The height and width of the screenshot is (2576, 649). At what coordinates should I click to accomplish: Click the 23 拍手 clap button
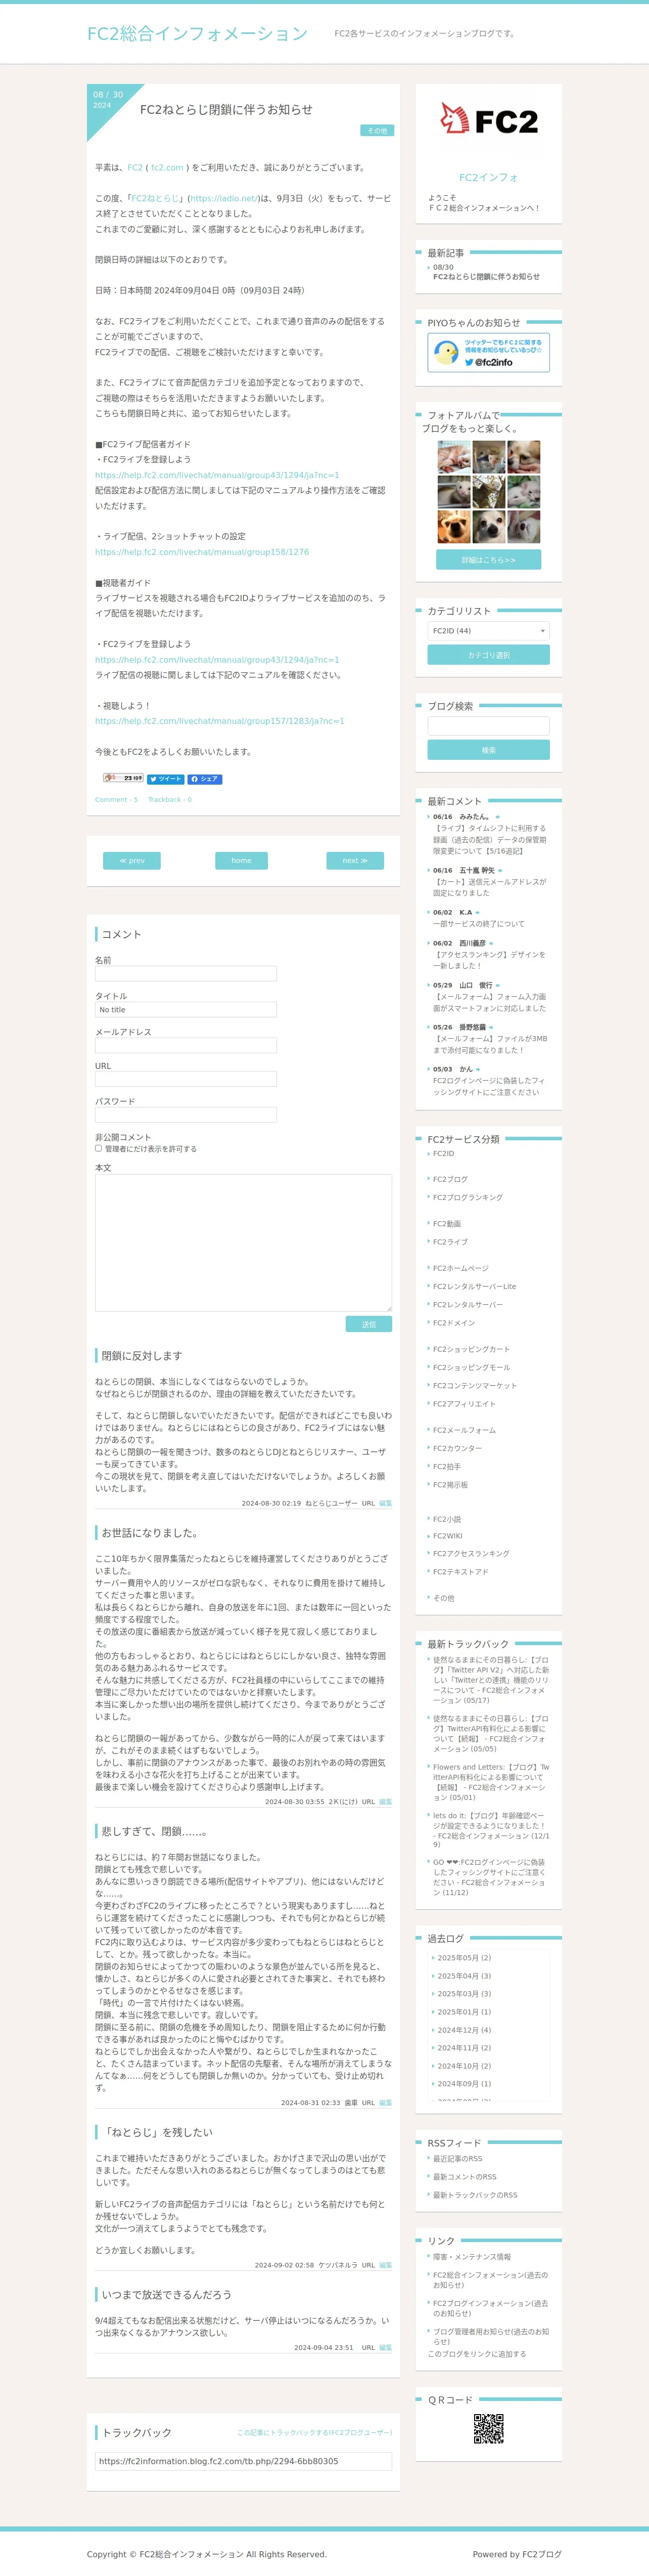123,778
